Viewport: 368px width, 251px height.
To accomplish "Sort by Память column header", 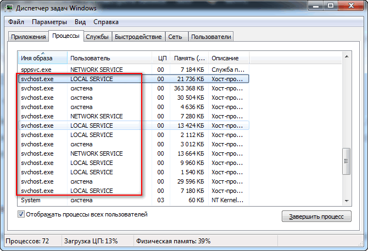I will click(189, 58).
